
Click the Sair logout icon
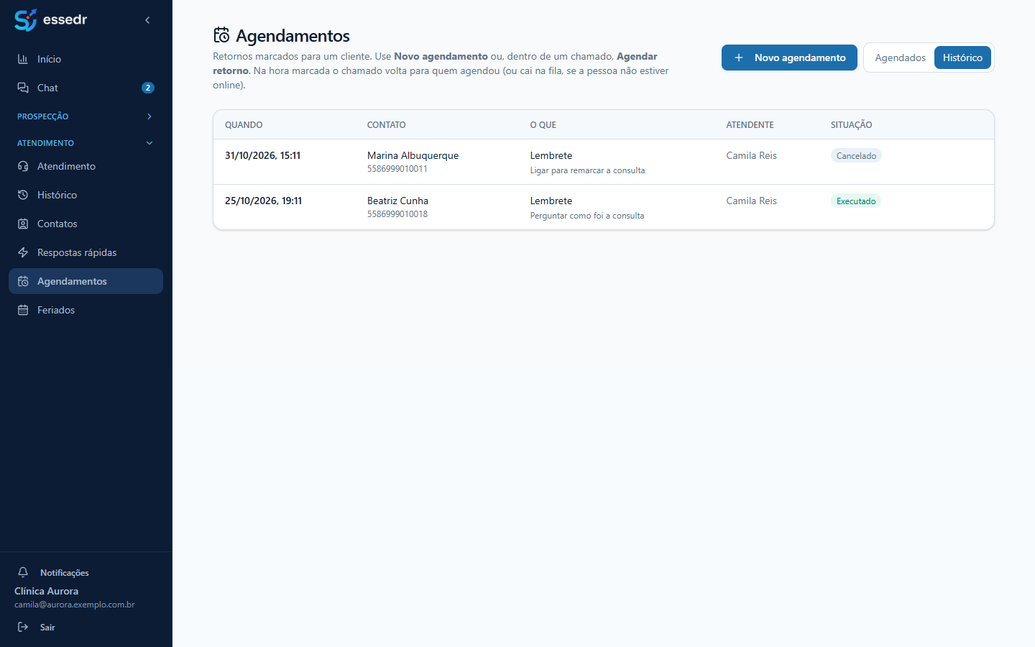click(23, 627)
